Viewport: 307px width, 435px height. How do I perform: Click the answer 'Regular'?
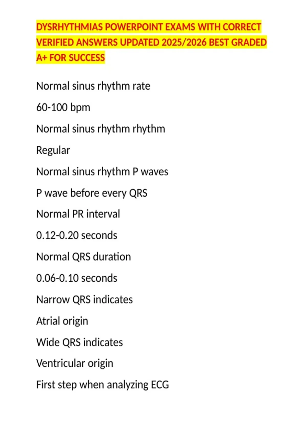coord(53,150)
